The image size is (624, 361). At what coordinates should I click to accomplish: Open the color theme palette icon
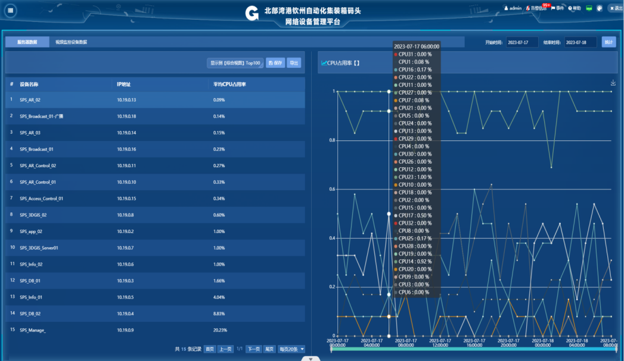click(x=600, y=8)
